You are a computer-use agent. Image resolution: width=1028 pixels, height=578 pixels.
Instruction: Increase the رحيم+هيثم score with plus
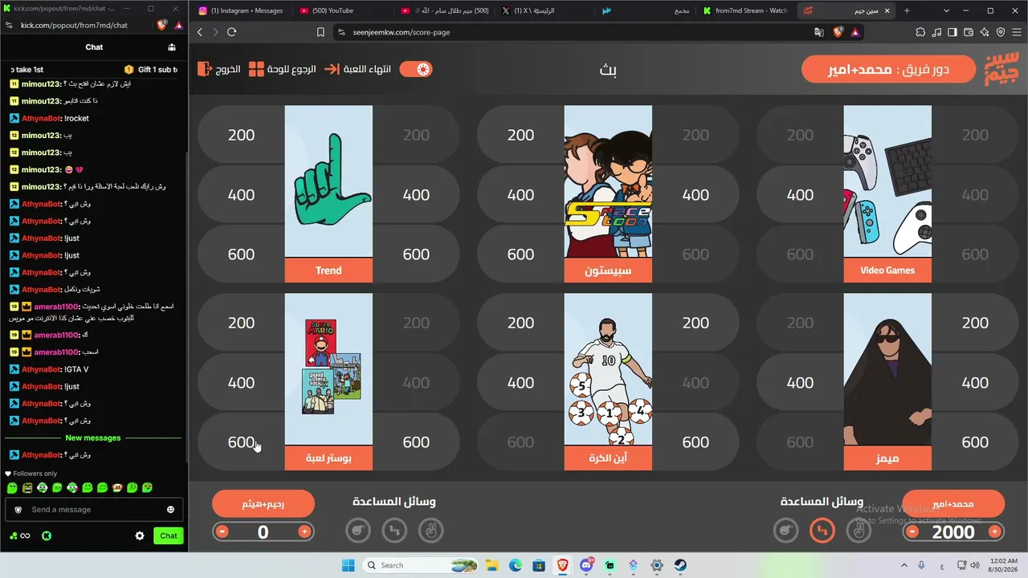[x=304, y=531]
